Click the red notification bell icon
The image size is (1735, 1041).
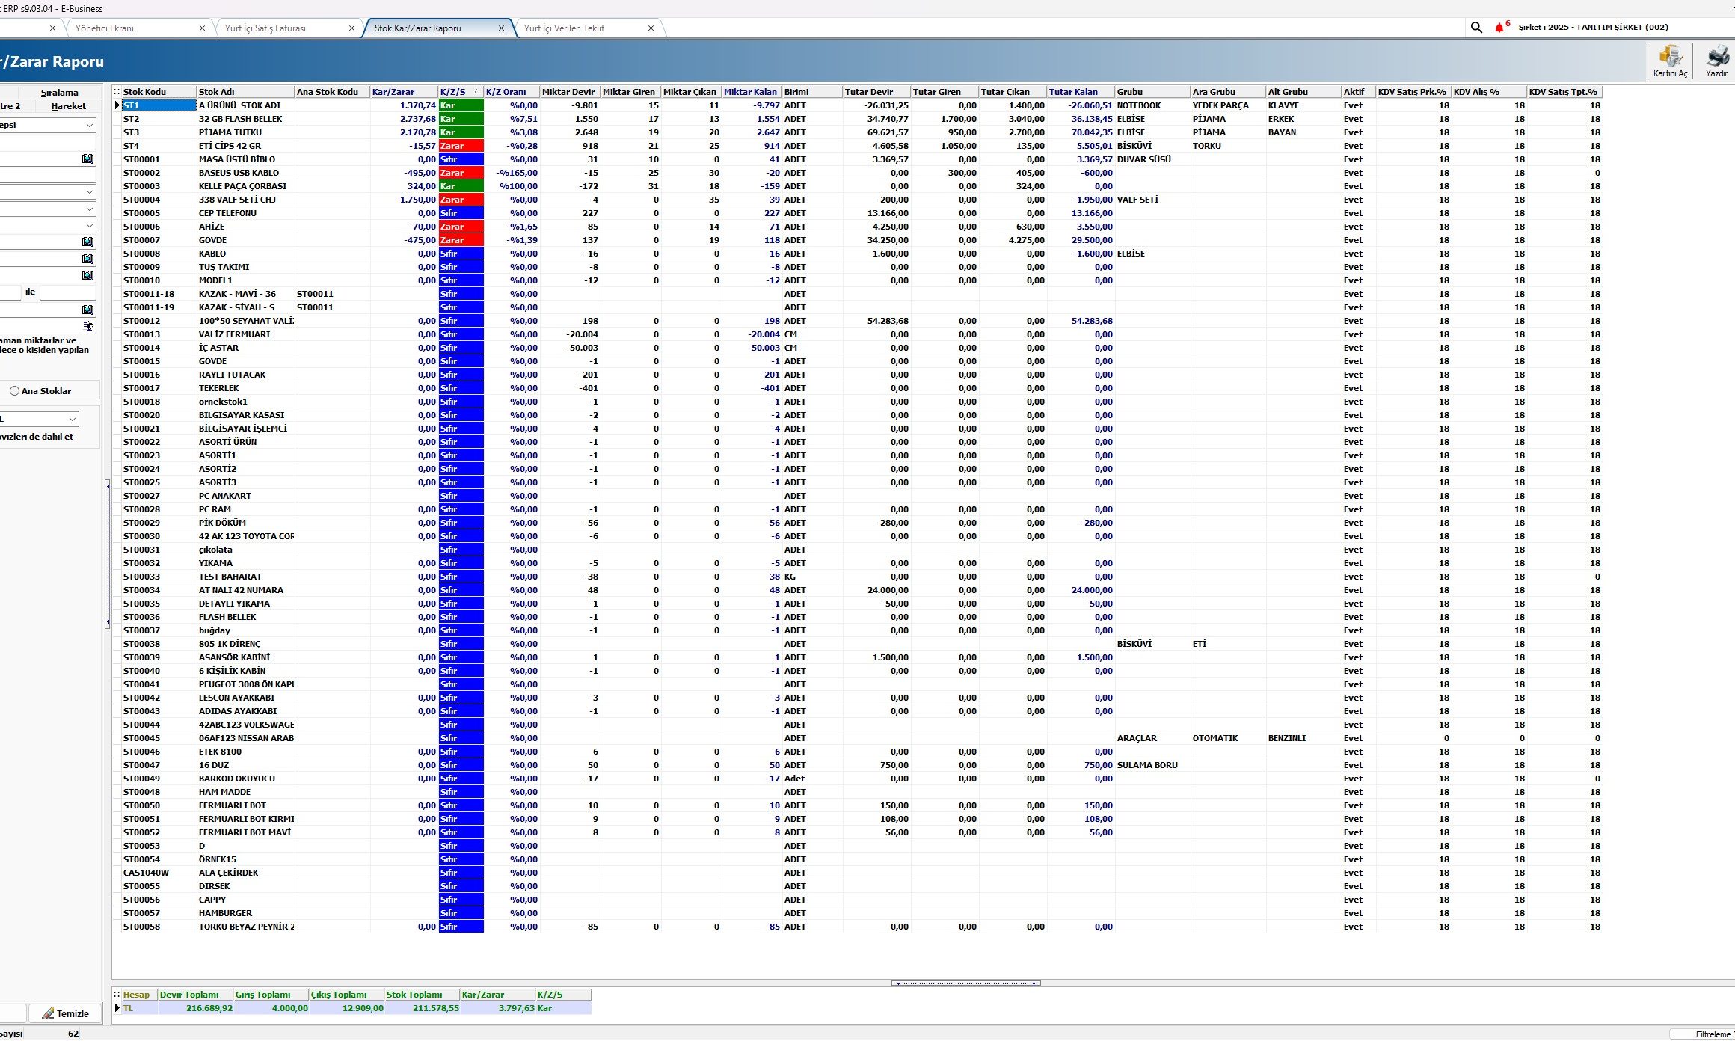click(1499, 28)
